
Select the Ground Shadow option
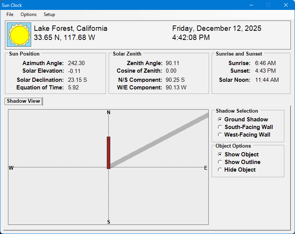click(x=220, y=119)
